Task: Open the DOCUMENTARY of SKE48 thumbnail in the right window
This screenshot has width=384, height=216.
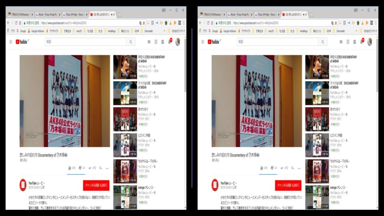Action: click(x=317, y=93)
